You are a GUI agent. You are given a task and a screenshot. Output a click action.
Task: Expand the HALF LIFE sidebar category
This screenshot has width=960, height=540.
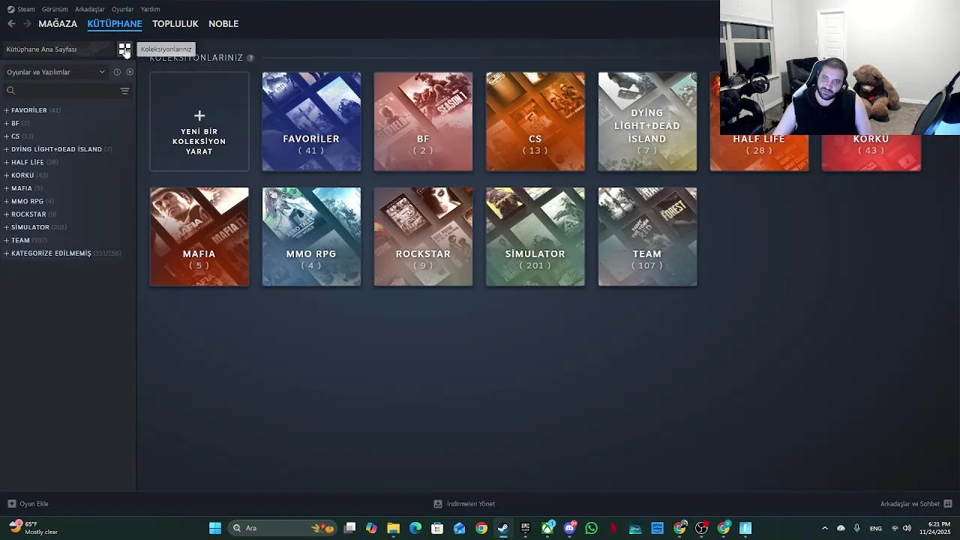[7, 162]
